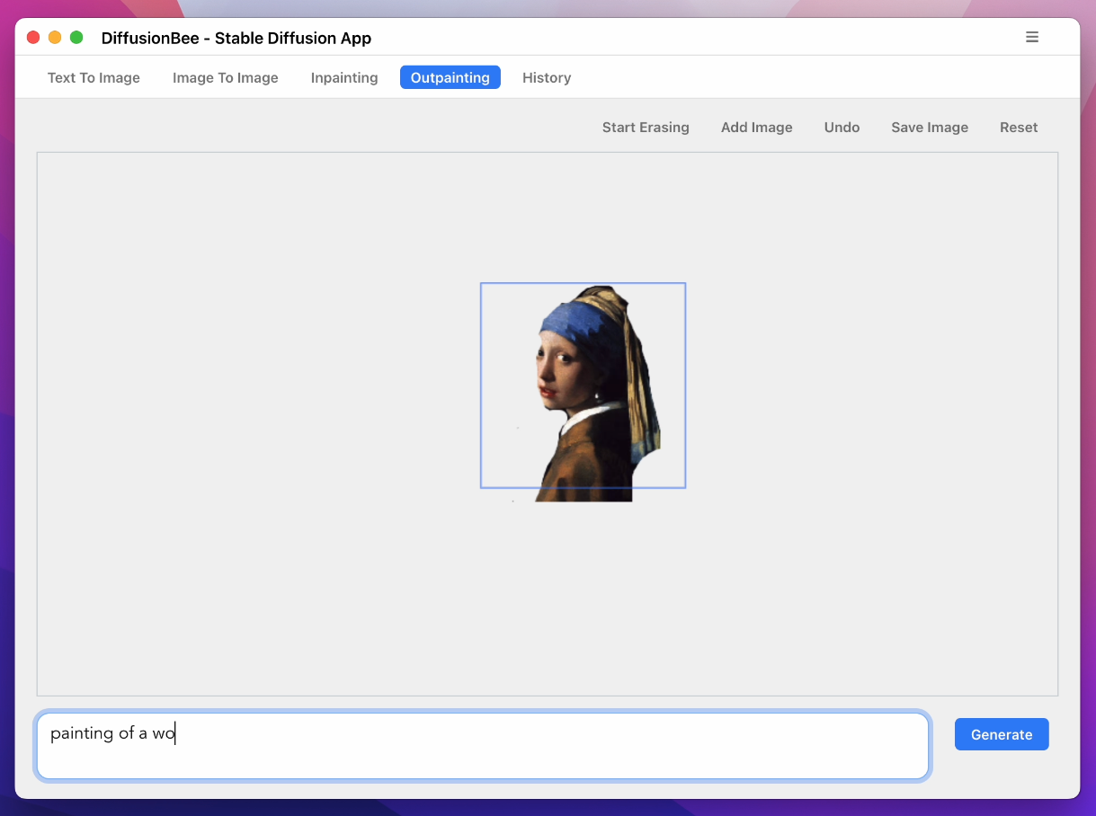
Task: Undo the last canvas action
Action: [842, 128]
